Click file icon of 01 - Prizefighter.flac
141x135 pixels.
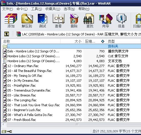click(x=5, y=85)
